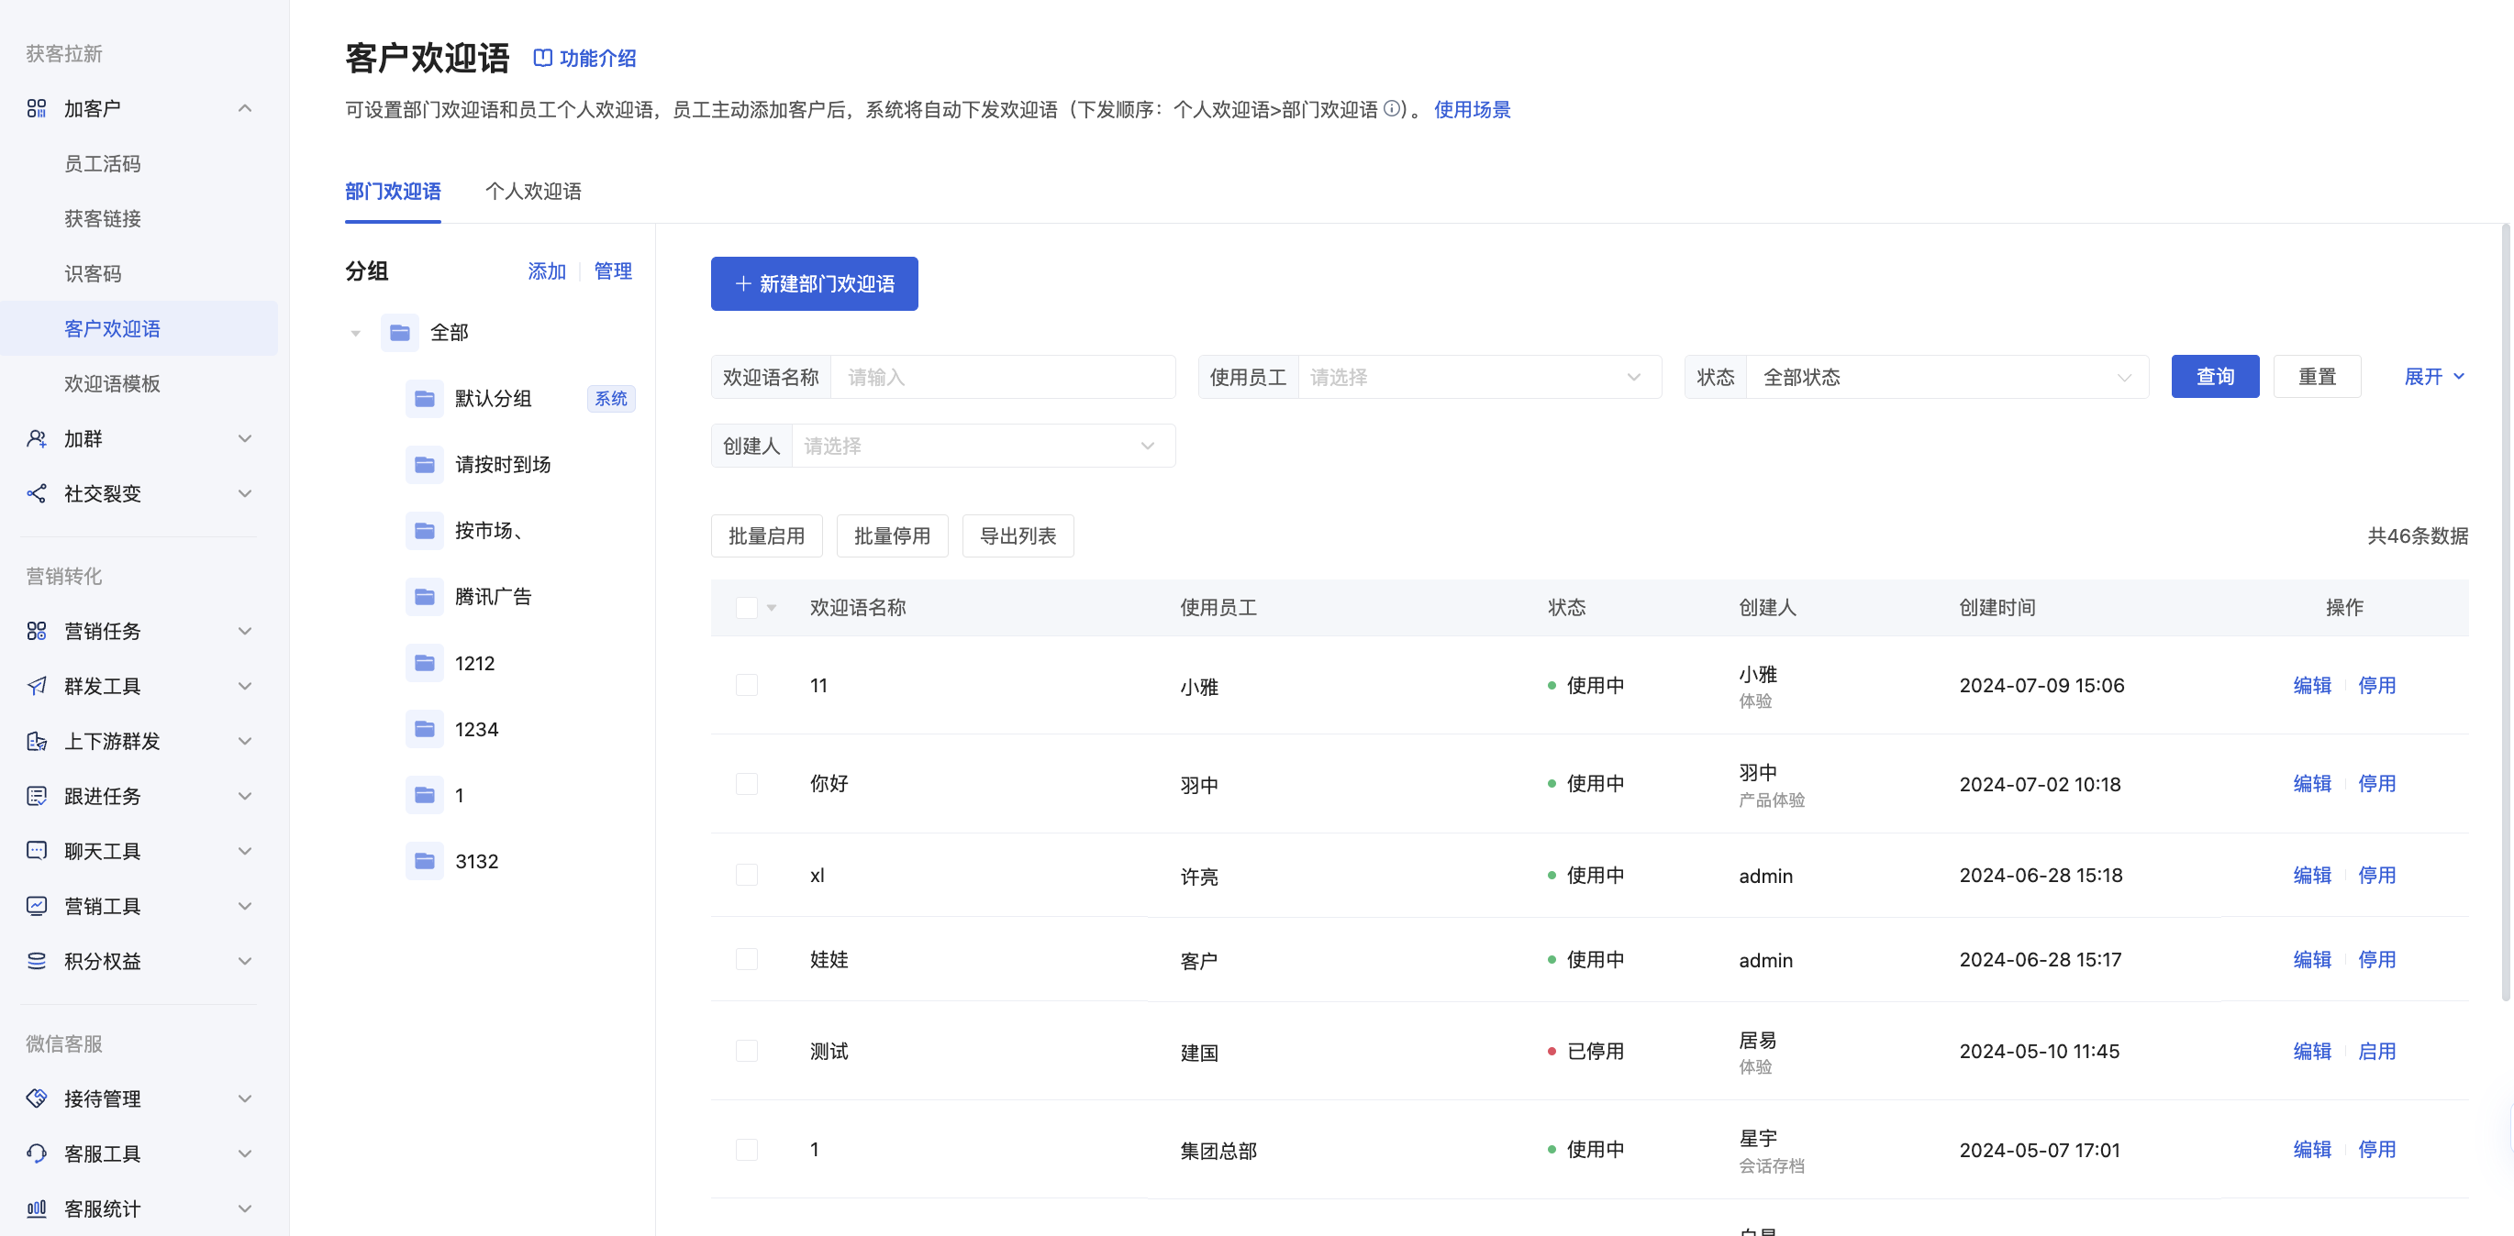This screenshot has height=1236, width=2514.
Task: Open the 使用员工 dropdown
Action: pos(1480,378)
